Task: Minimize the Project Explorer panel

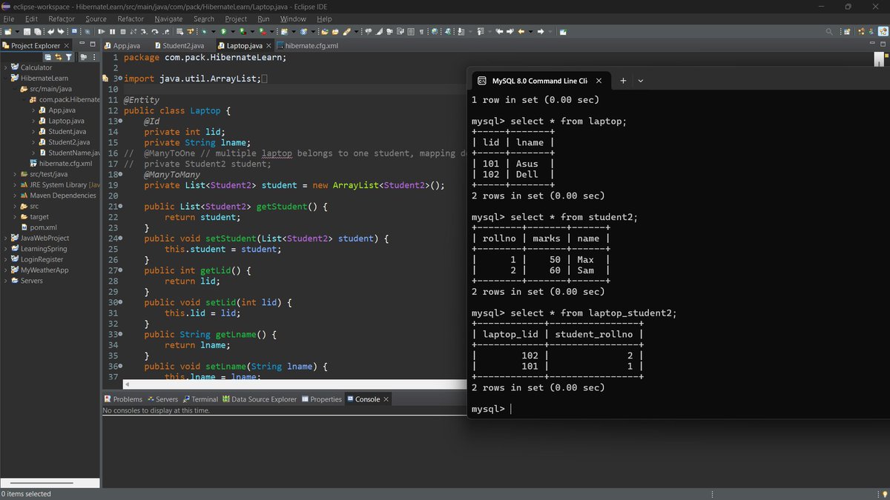Action: coord(83,44)
